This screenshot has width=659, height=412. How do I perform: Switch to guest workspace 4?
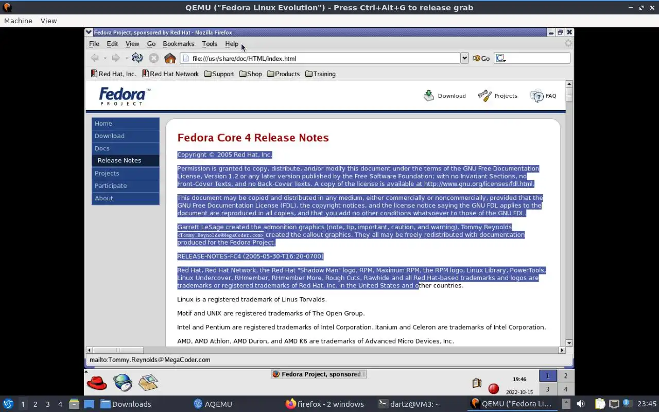565,389
